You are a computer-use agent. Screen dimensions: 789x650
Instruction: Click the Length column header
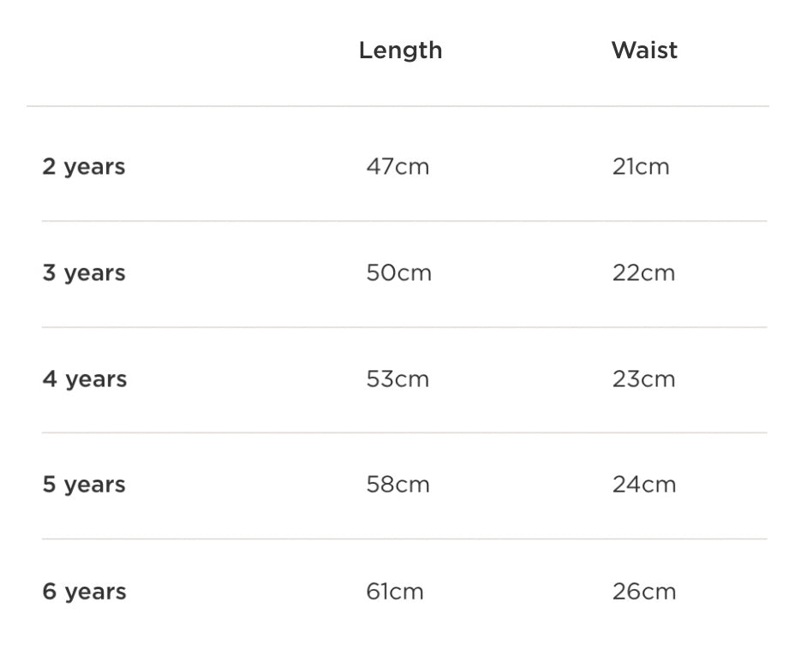[400, 51]
